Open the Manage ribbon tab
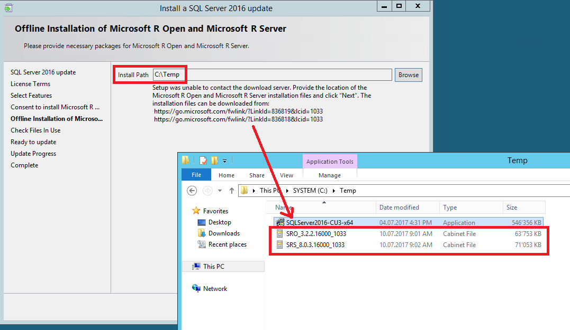Viewport: 570px width, 330px height. coord(330,175)
